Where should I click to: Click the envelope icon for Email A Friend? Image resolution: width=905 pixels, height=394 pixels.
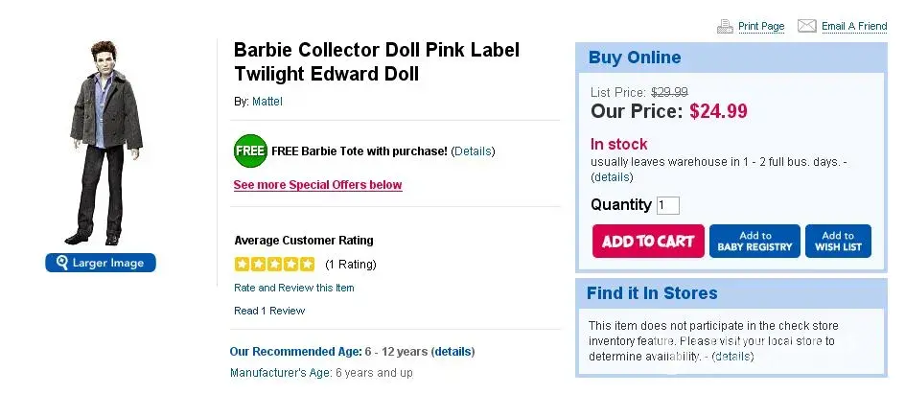tap(806, 26)
